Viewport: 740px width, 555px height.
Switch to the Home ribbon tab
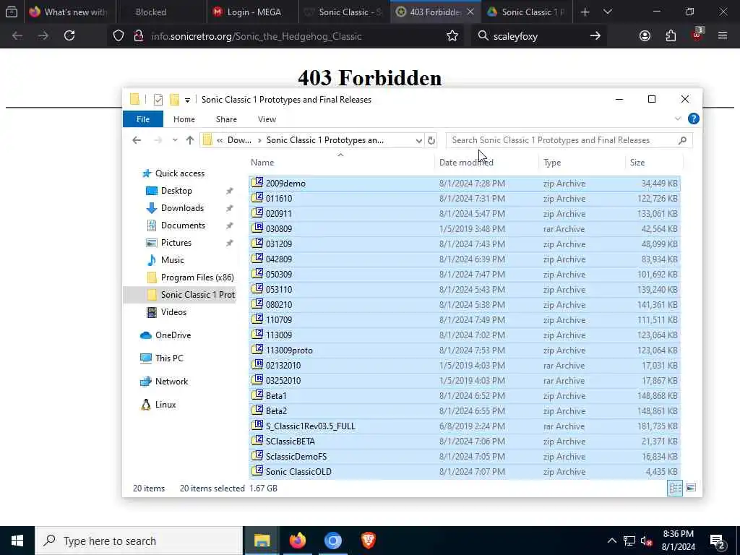pos(184,119)
